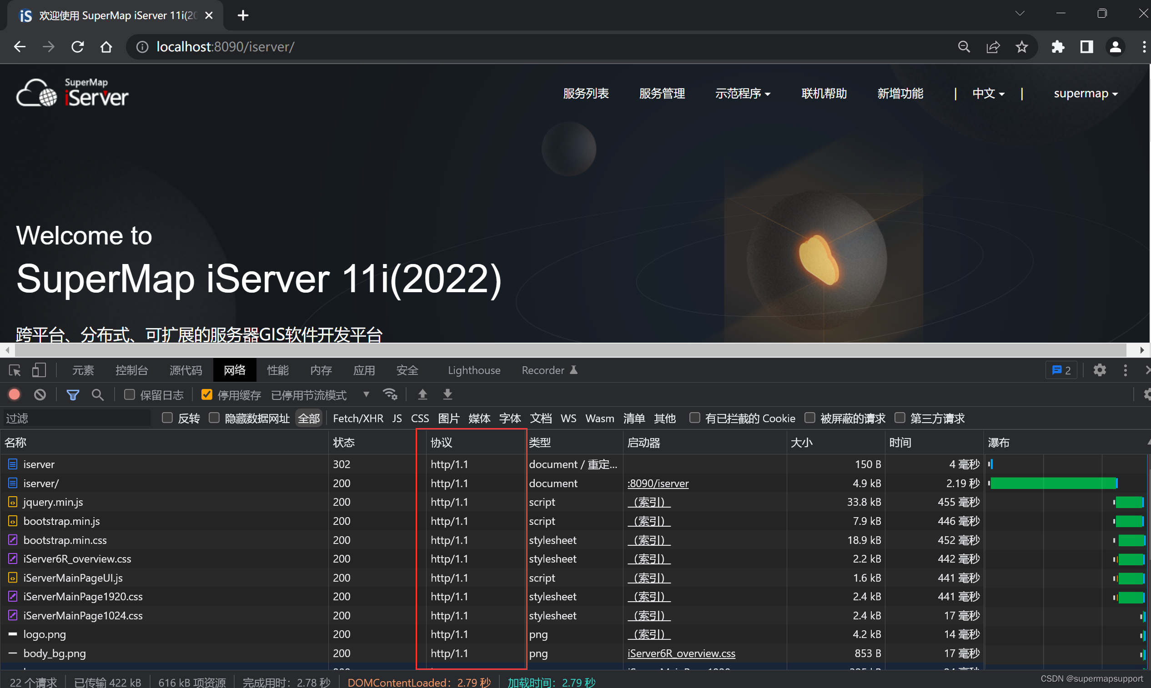1151x688 pixels.
Task: Tick the 隐藏数据网址 checkbox
Action: pos(214,418)
